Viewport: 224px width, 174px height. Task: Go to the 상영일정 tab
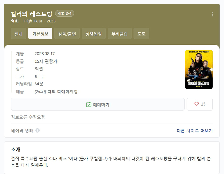coord(93,34)
